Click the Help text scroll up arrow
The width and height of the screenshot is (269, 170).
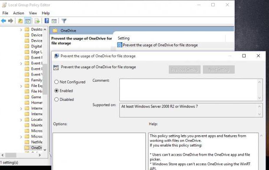tap(261, 136)
